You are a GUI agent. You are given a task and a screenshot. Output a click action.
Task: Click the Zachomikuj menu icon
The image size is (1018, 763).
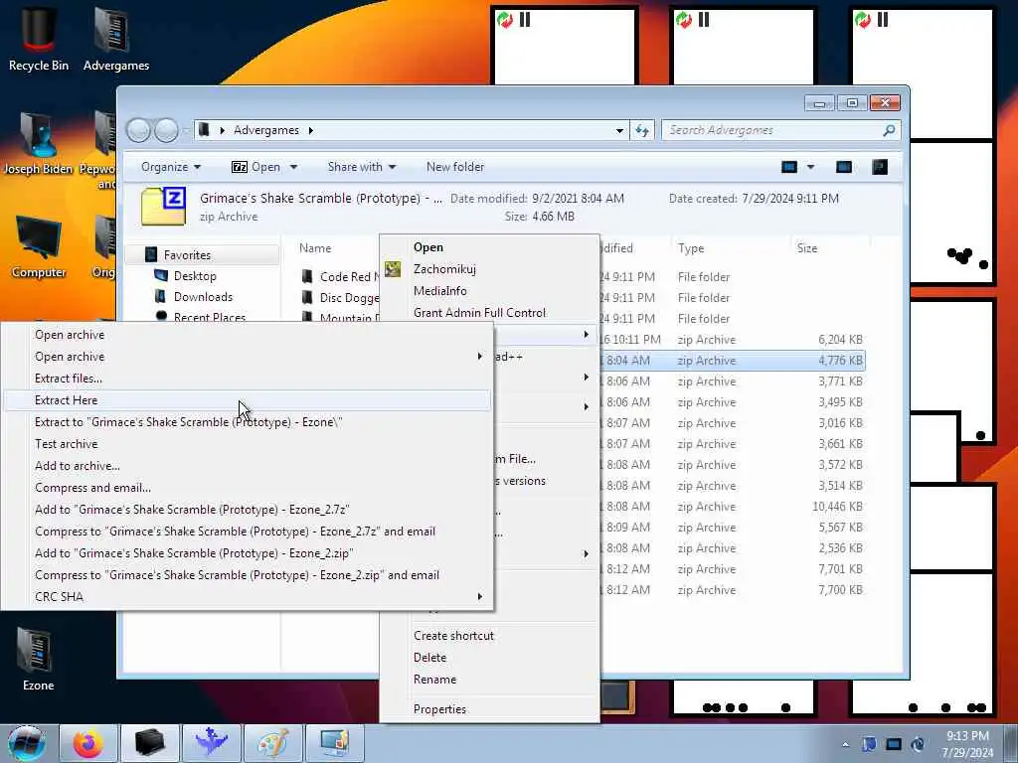pos(393,268)
